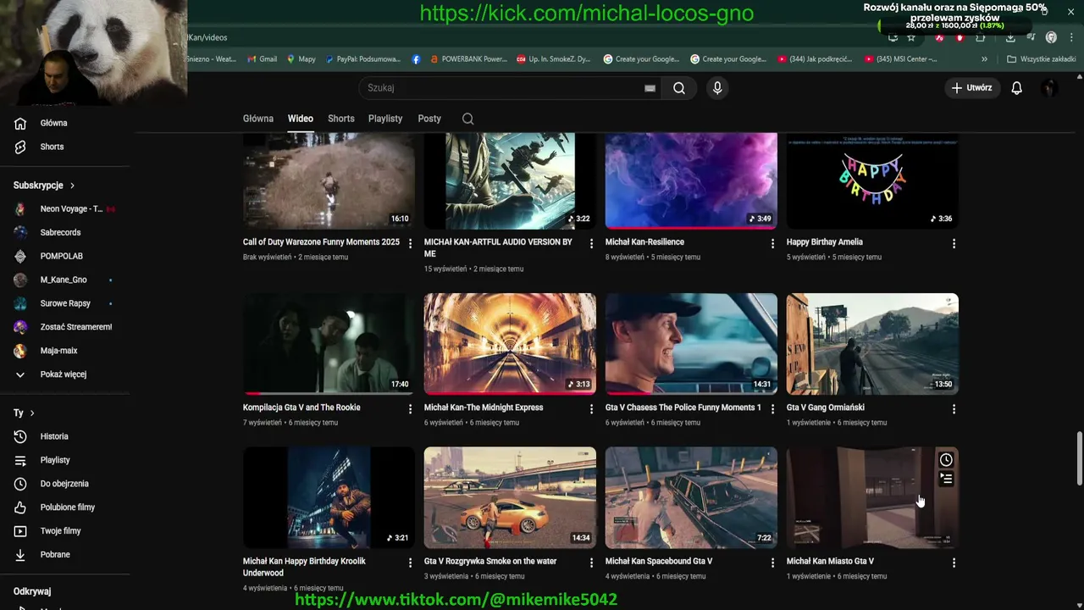Expand the Subskrypcje section chevron
Viewport: 1084px width, 610px height.
(x=72, y=186)
